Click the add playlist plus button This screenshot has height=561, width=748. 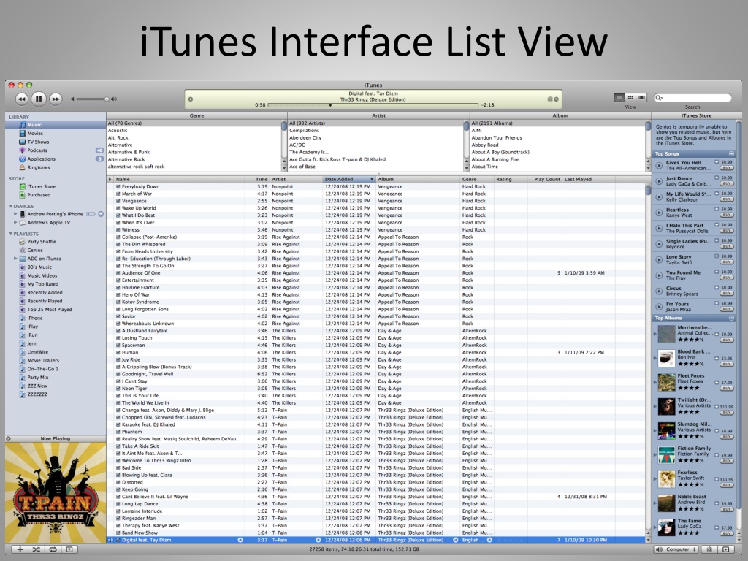[x=20, y=549]
